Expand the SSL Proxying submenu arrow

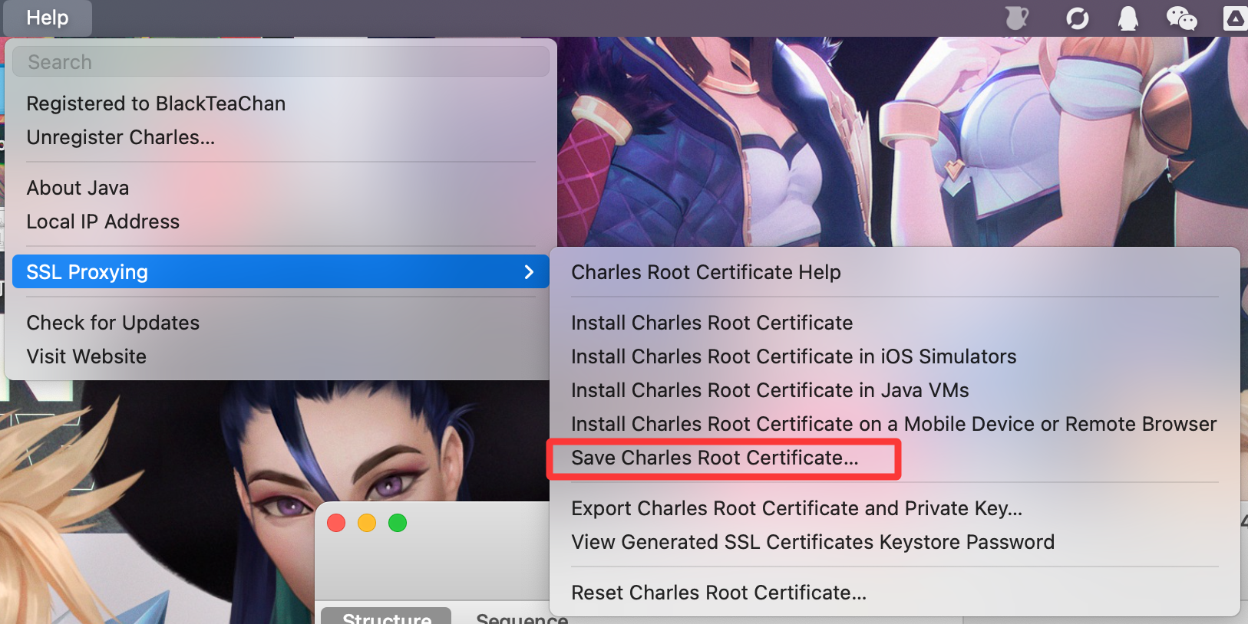coord(528,272)
